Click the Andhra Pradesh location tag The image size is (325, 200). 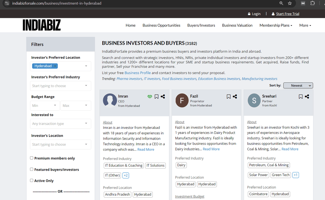click(118, 194)
